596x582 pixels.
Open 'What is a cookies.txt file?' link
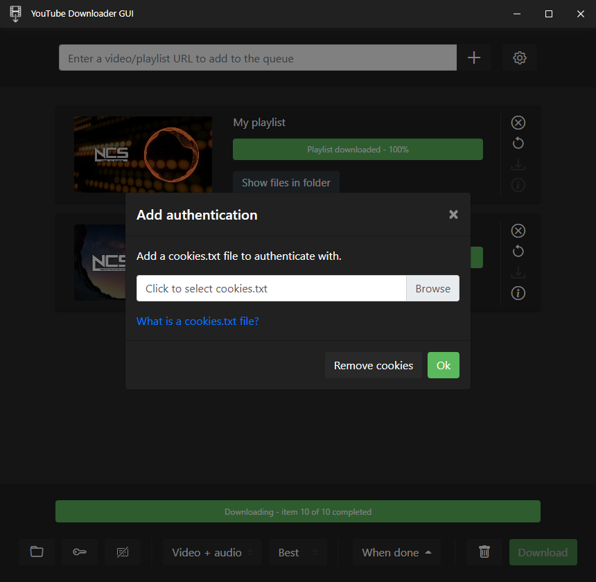point(198,321)
